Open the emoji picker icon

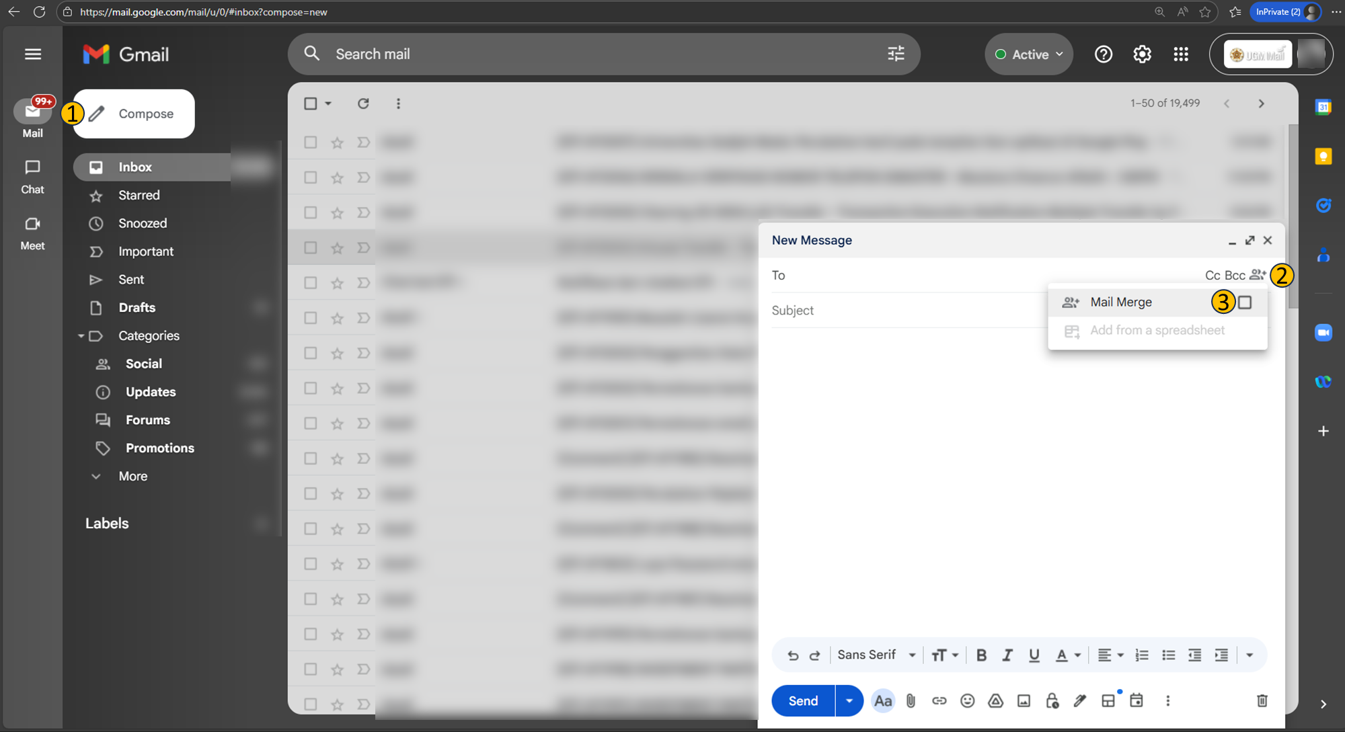967,701
